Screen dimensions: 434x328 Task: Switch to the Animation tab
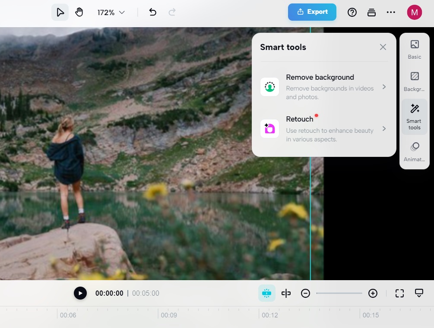click(414, 152)
